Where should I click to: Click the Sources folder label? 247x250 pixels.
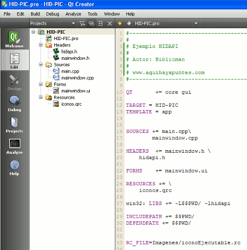[x=62, y=65]
